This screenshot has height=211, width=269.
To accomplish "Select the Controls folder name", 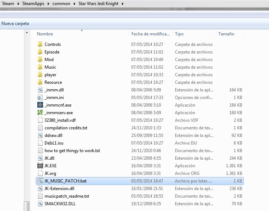I will 52,44.
